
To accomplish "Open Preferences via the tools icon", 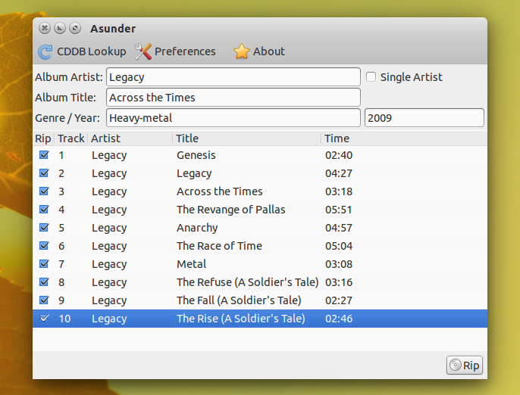I will tap(143, 51).
